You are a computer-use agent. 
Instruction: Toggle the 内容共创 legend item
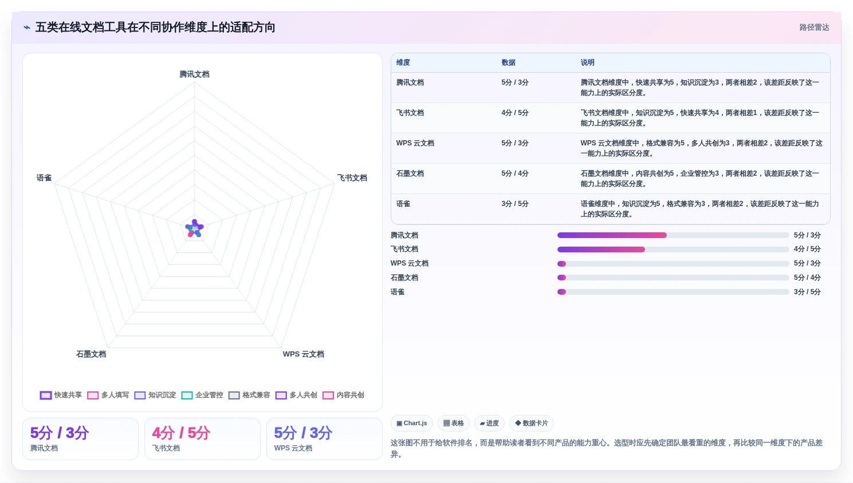pos(343,395)
